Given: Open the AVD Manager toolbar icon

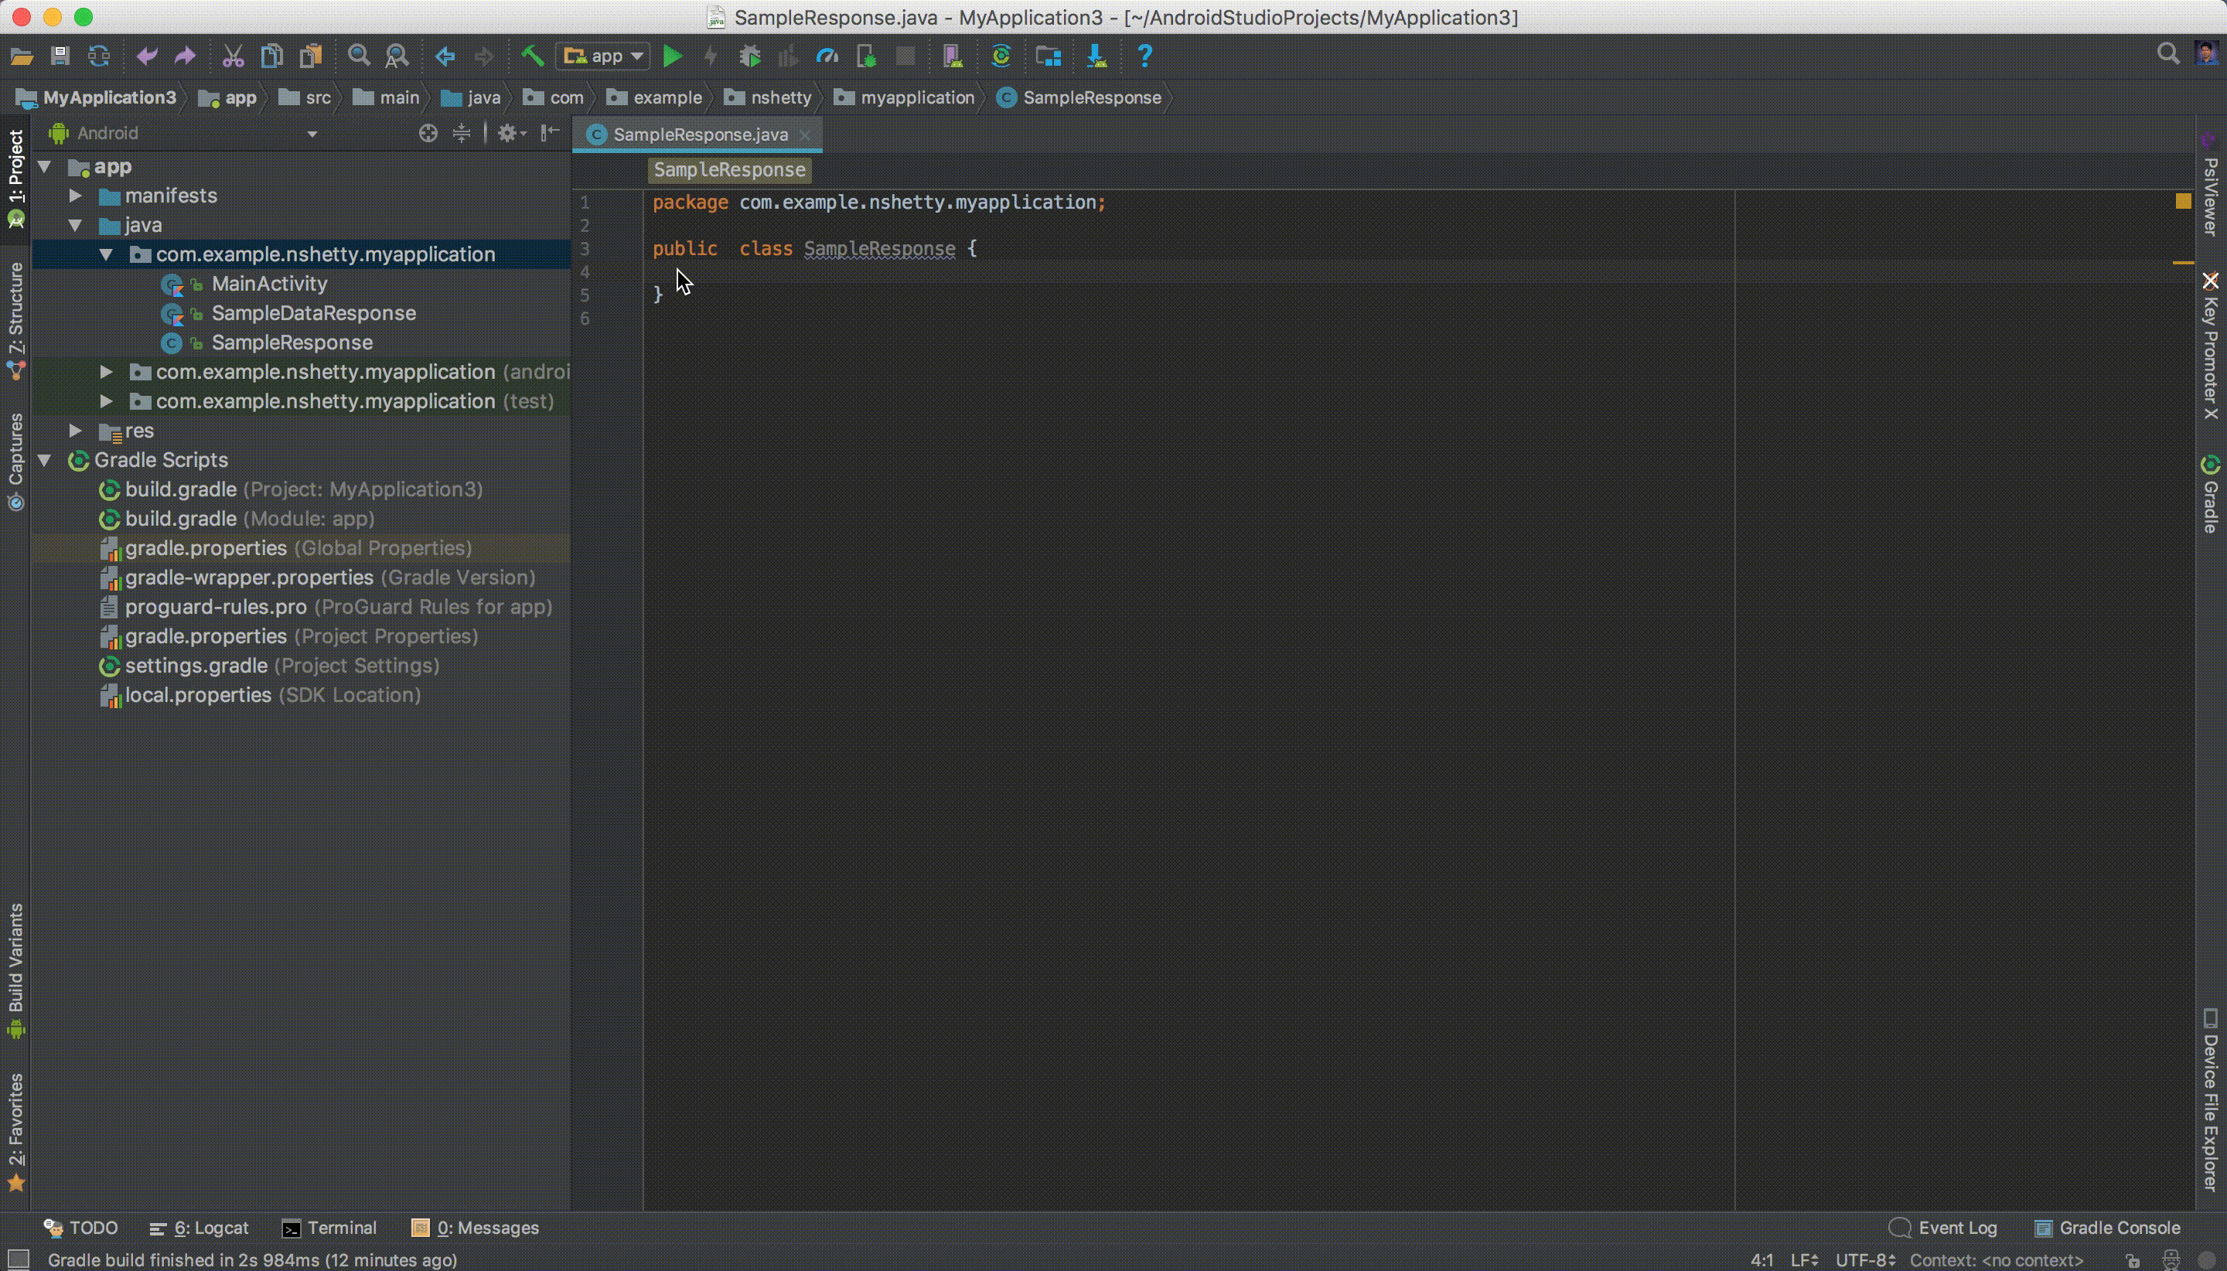Looking at the screenshot, I should coord(953,56).
